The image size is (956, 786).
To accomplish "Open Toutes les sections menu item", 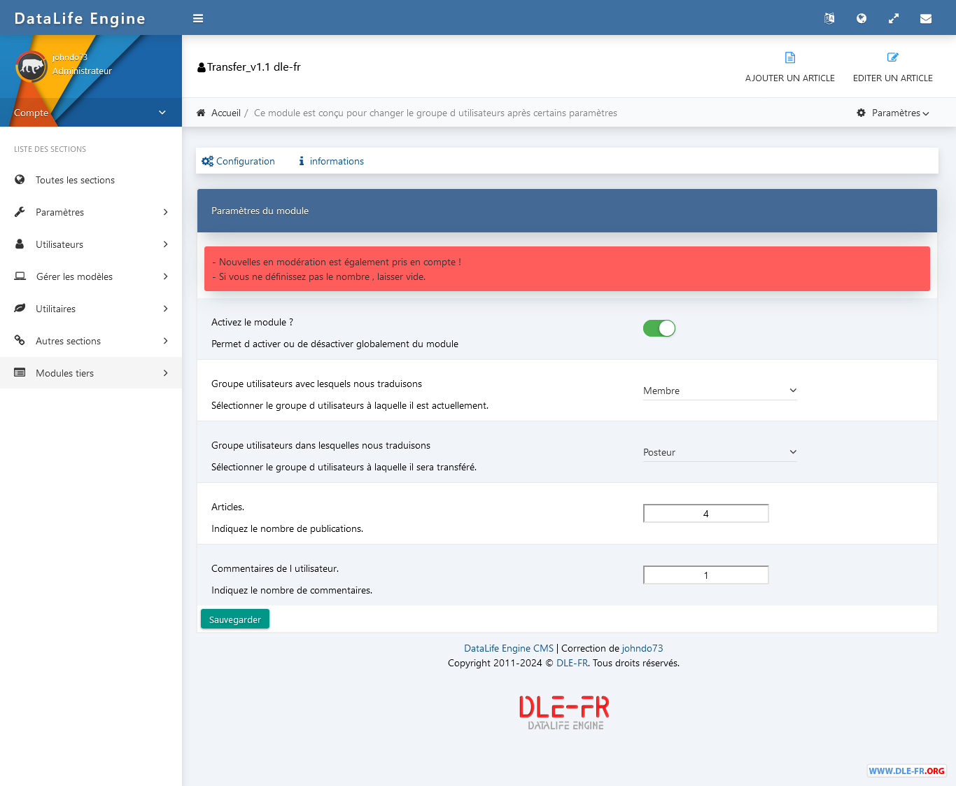I will (x=91, y=180).
